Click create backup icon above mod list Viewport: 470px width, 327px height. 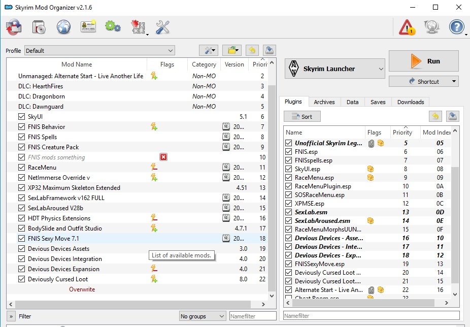(x=270, y=50)
